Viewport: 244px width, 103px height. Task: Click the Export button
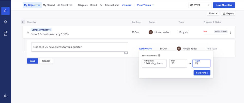point(228,13)
